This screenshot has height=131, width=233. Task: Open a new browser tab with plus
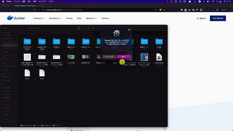pos(43,6)
